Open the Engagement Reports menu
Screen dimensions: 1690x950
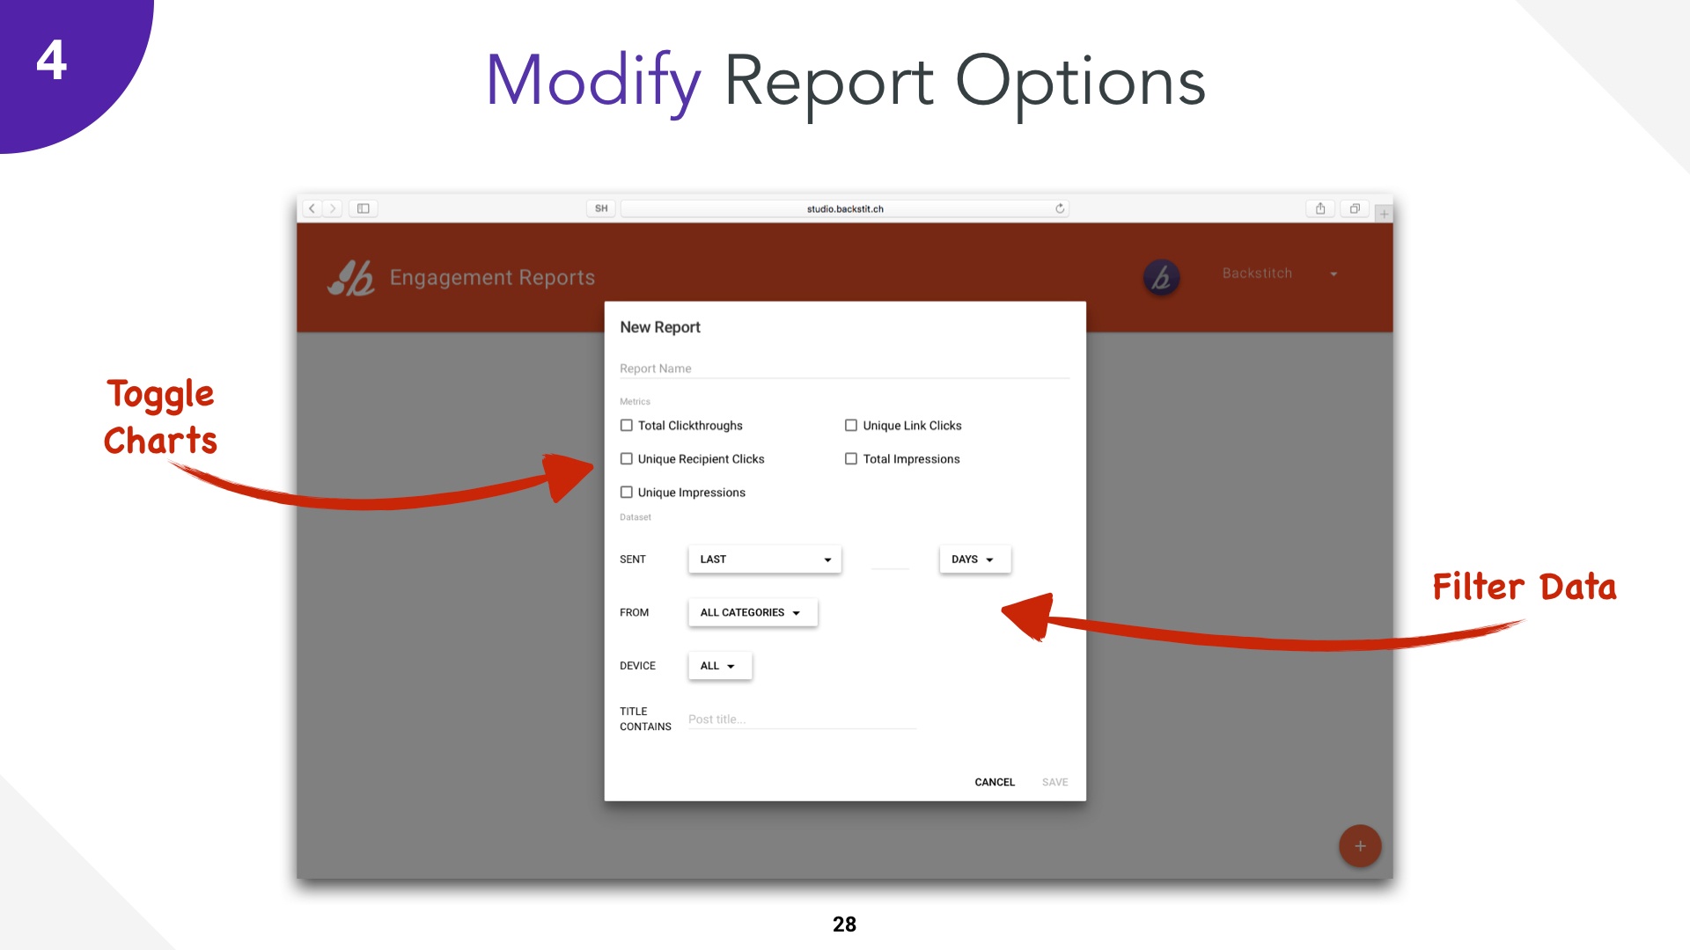pos(491,276)
